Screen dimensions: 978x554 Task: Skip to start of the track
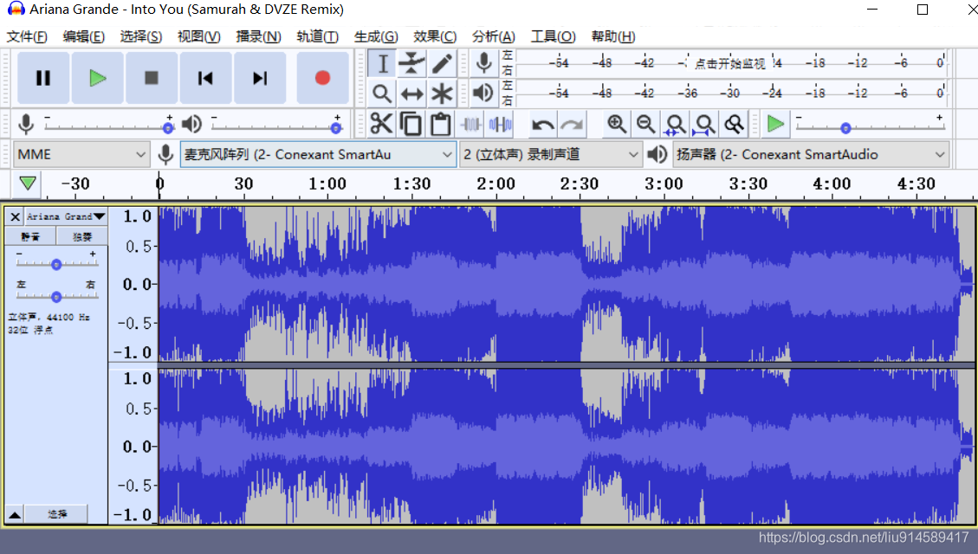click(206, 78)
